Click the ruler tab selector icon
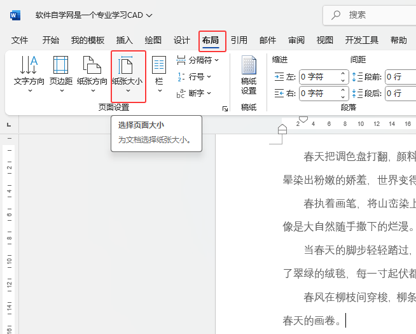Screen dimensions: 416x334 click(9, 125)
